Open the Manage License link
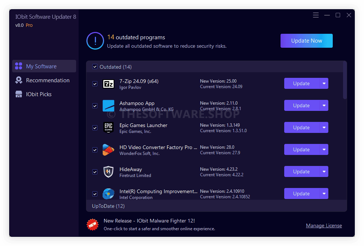This screenshot has height=246, width=364. (324, 225)
